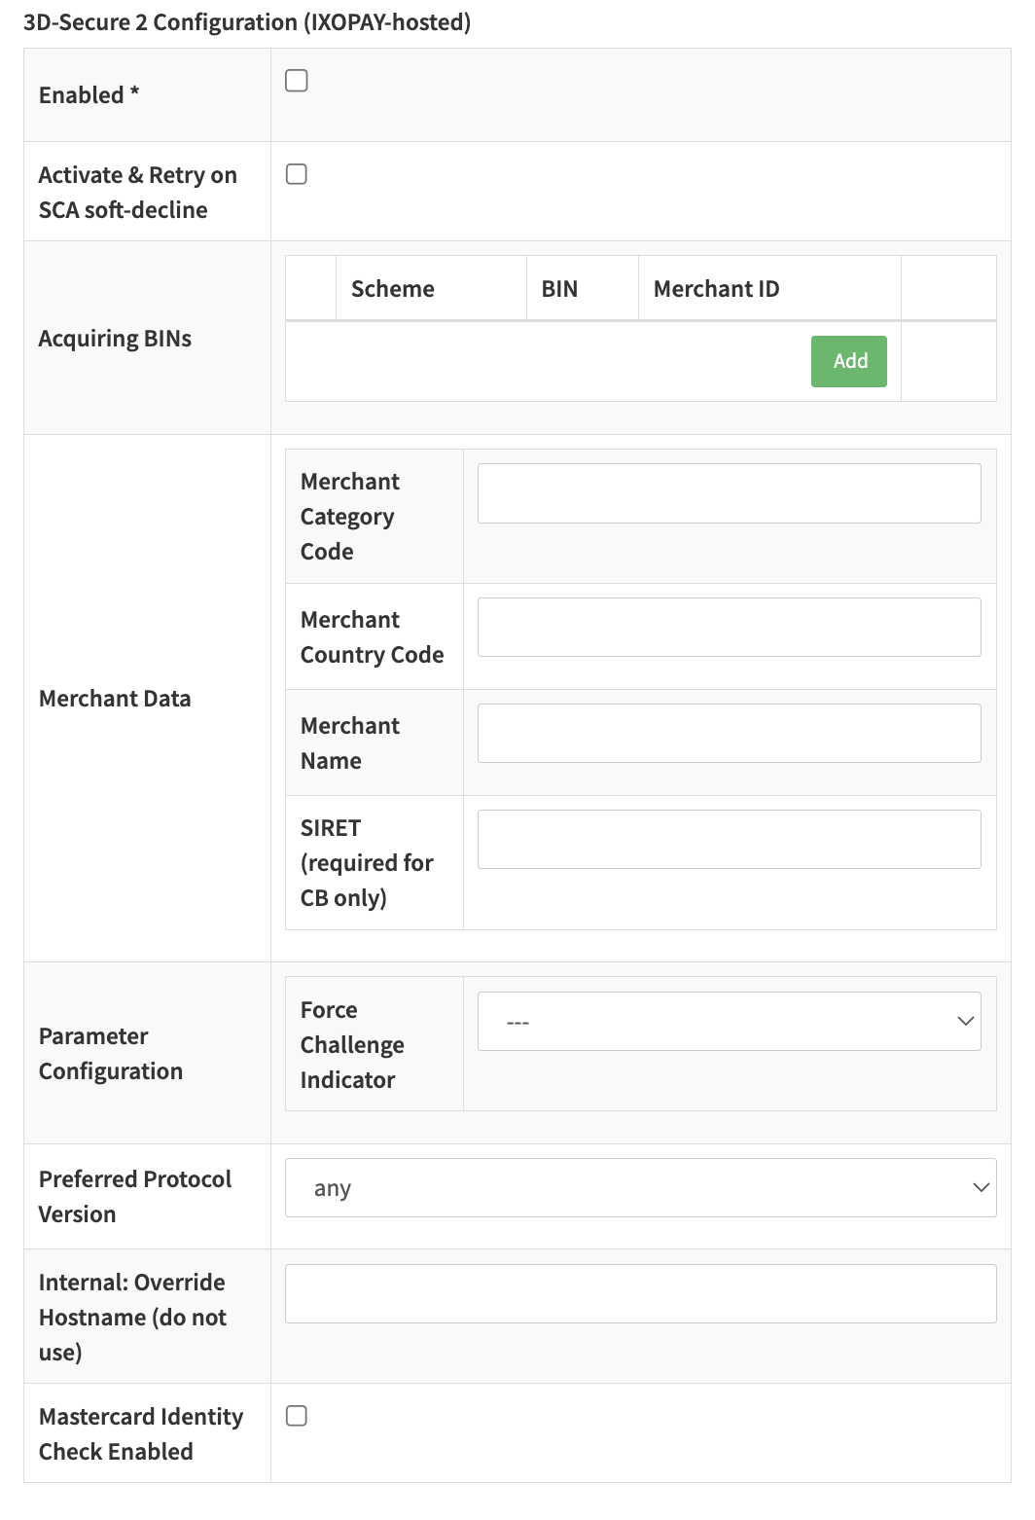Open the Force Challenge Indicator dropdown
This screenshot has height=1520, width=1035.
(729, 1022)
